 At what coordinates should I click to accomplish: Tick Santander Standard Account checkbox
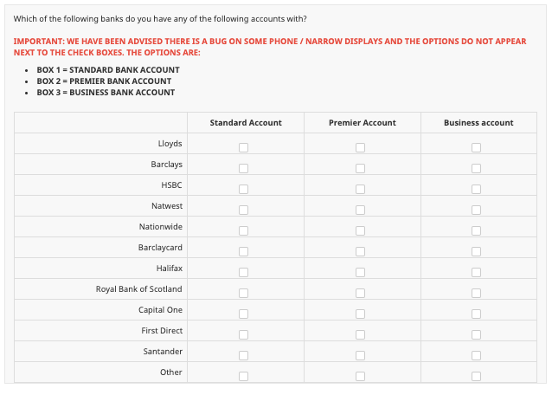point(244,355)
